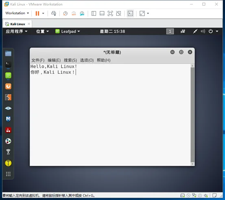Expand the Workstation dropdown menu

[17, 13]
